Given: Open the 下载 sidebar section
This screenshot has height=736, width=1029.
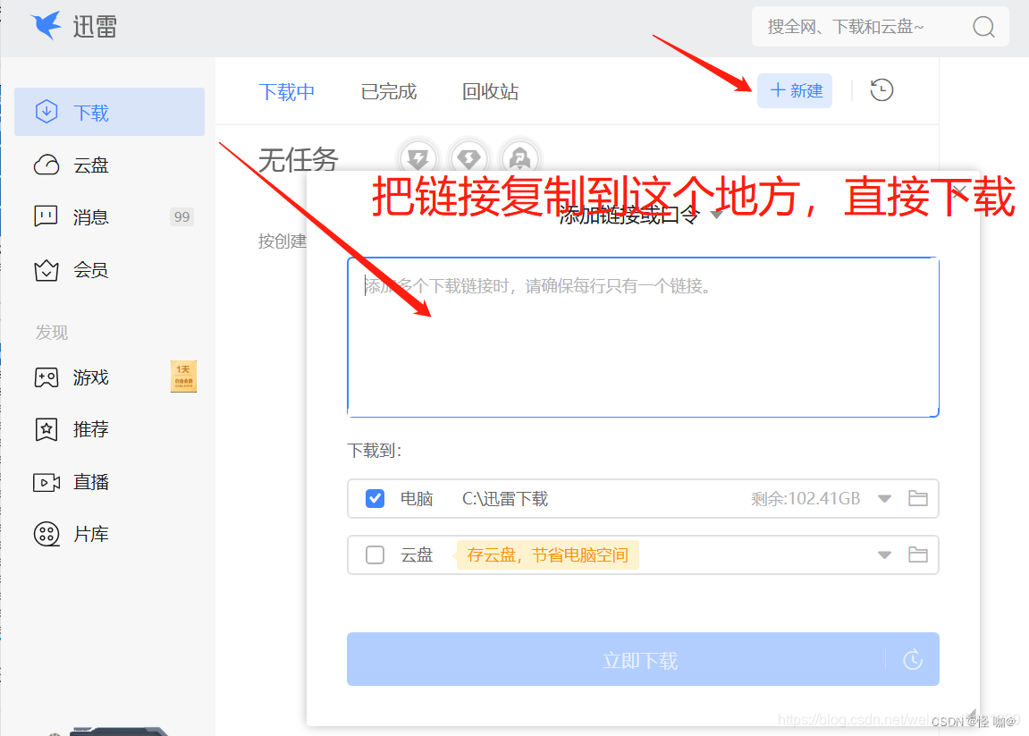Looking at the screenshot, I should click(110, 113).
